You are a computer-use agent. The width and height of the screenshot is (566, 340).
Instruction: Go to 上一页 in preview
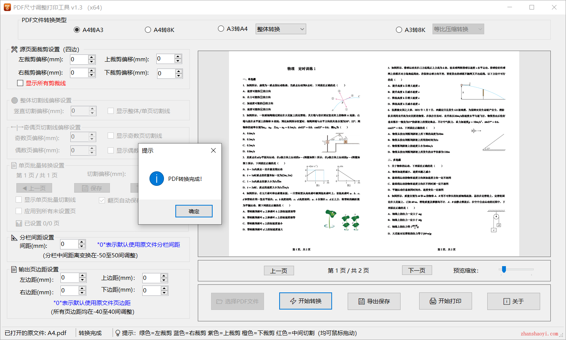pos(279,270)
